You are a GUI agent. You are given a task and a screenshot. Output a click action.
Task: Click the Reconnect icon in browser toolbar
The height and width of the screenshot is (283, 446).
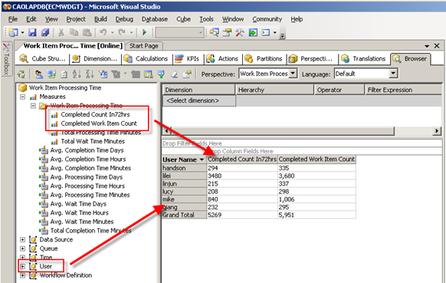click(51, 74)
